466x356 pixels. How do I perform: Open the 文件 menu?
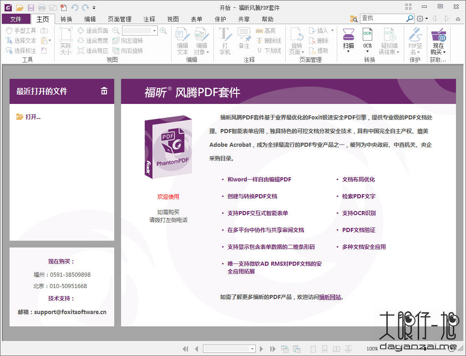coord(16,19)
